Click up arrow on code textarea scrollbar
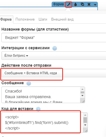106x137 pixels. coord(85,115)
